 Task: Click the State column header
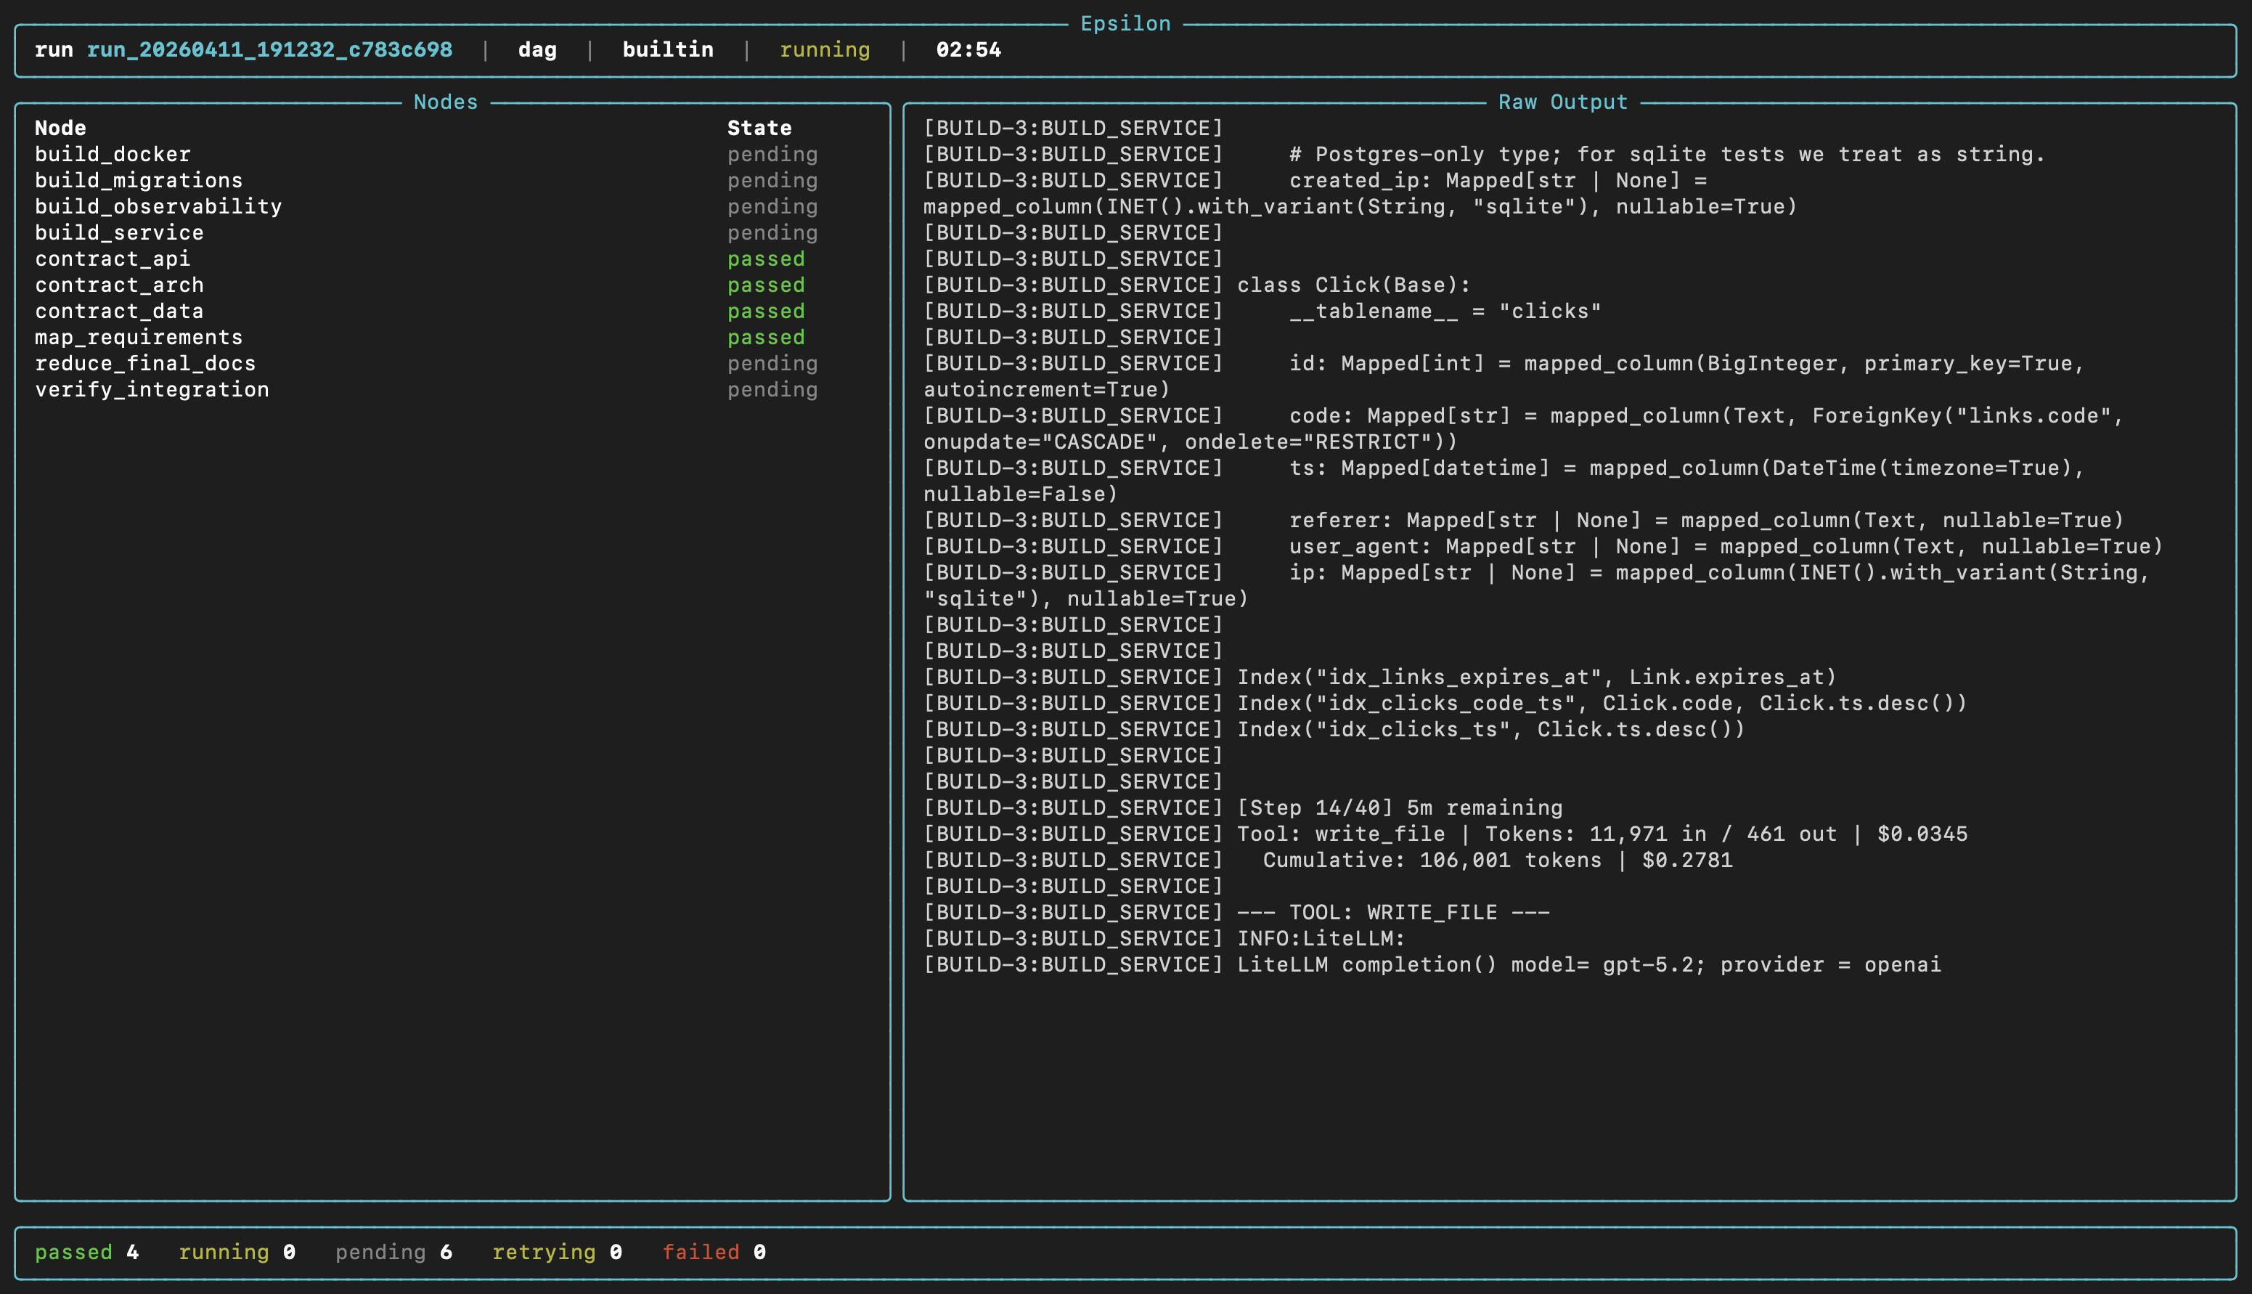pyautogui.click(x=759, y=128)
